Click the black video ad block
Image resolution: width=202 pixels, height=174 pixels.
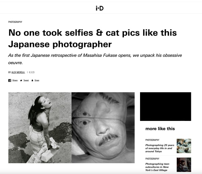[x=166, y=106]
